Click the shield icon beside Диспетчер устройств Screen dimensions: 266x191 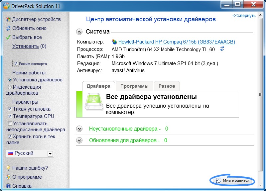click(x=8, y=19)
